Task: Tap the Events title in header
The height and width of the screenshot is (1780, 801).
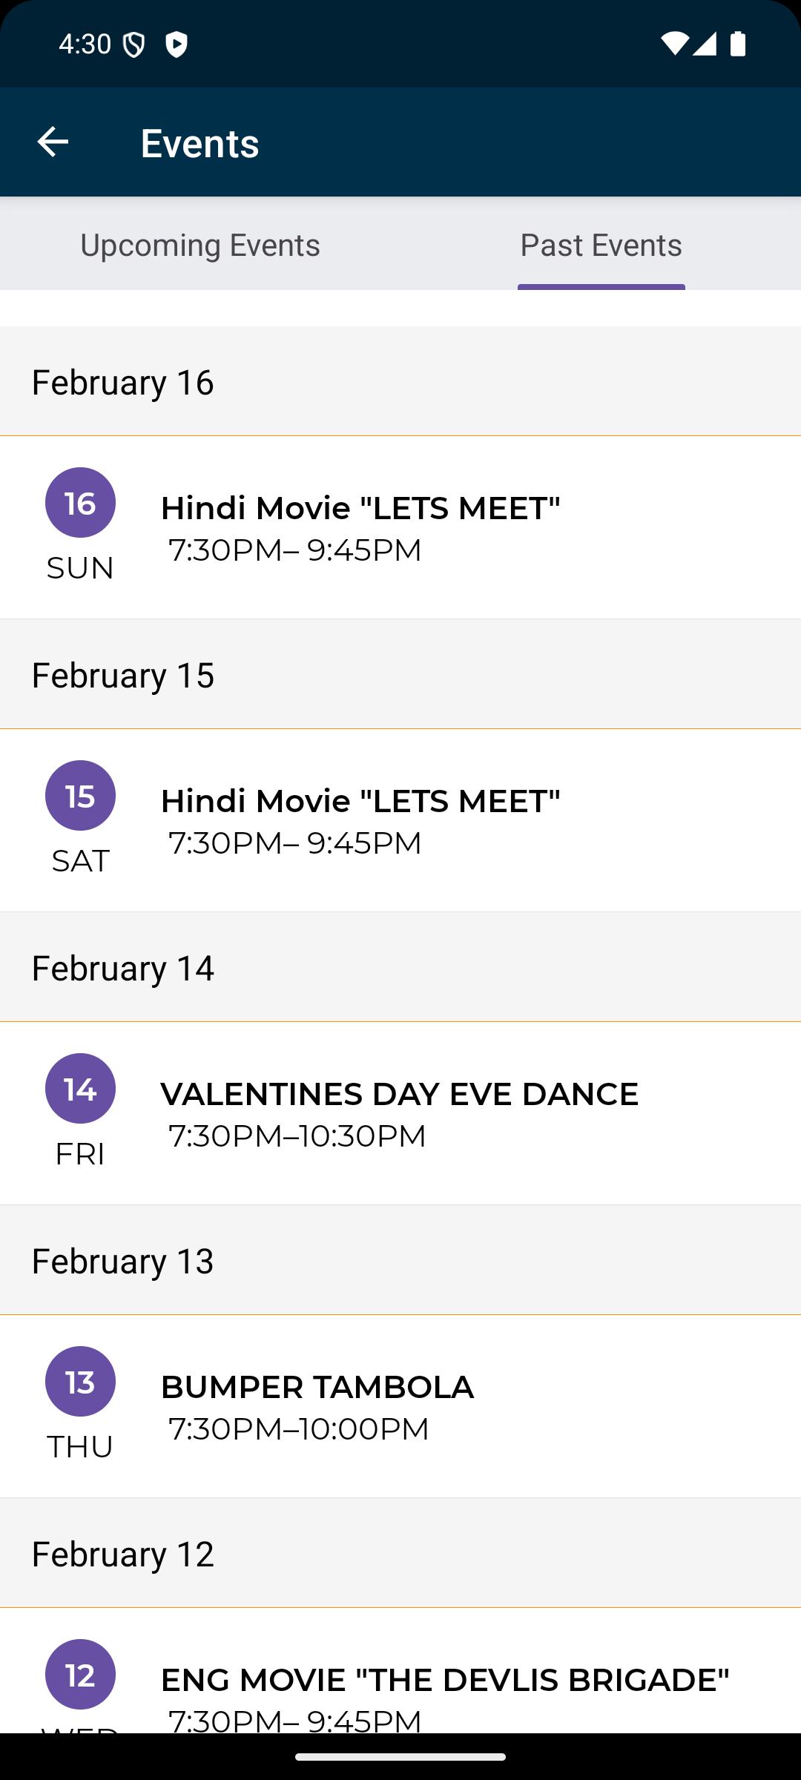Action: tap(200, 143)
